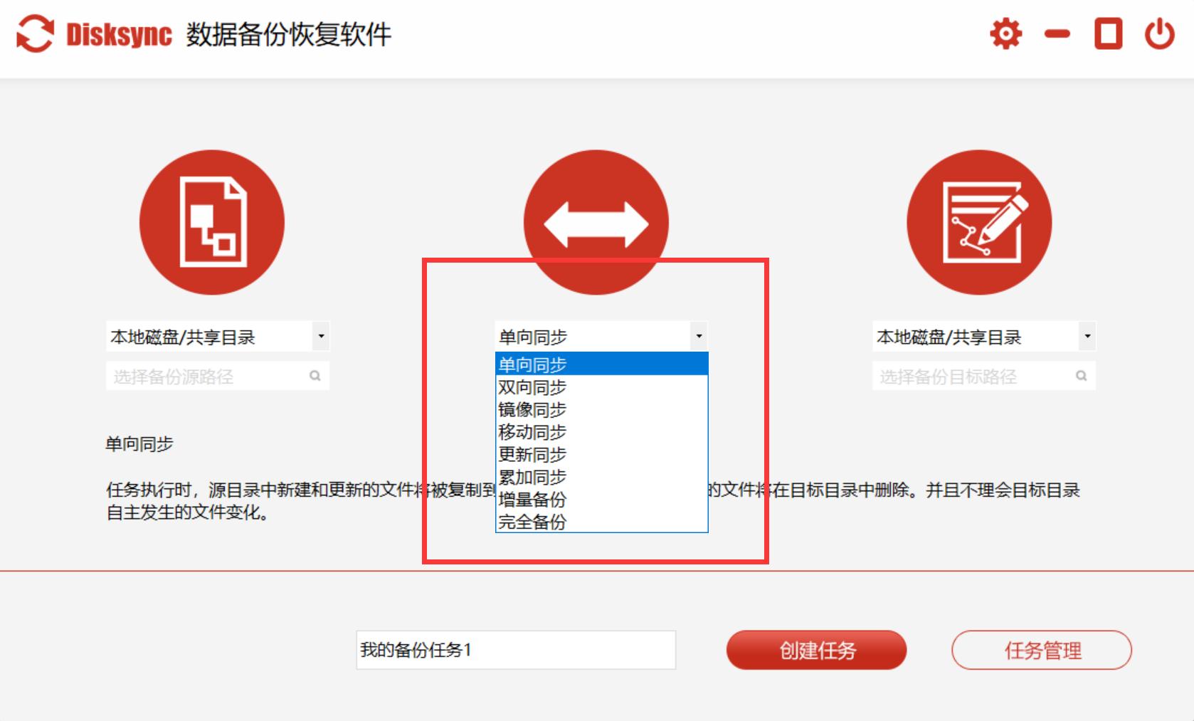Click the power icon on title bar
This screenshot has width=1194, height=721.
pyautogui.click(x=1158, y=33)
